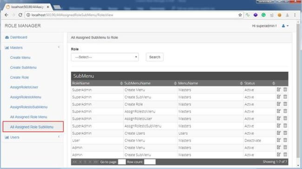Delete the SuperAdmin Create SubMenu row
Viewport: 302px width, 169px height.
[285, 97]
